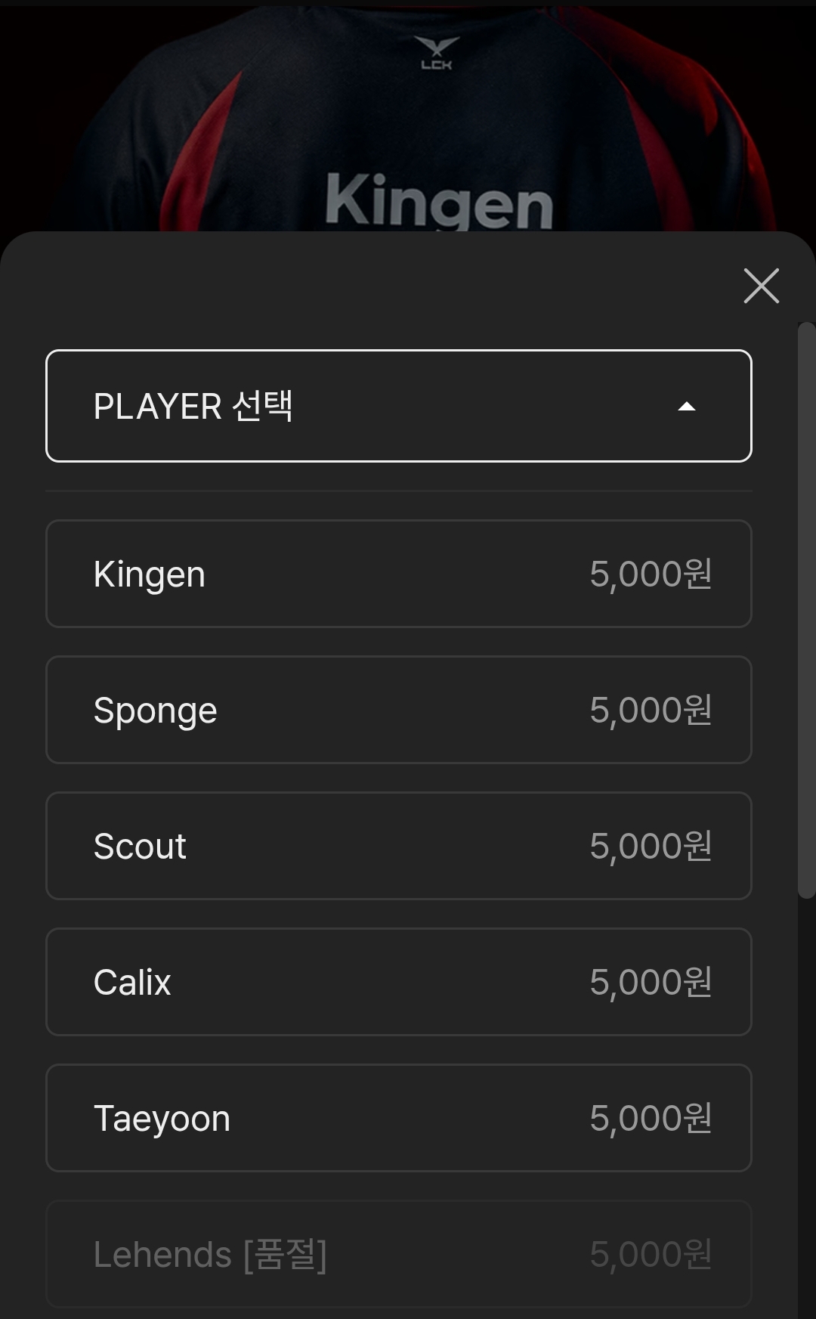Click the PLAYER 선택 dropdown label
The width and height of the screenshot is (816, 1319).
pos(193,407)
